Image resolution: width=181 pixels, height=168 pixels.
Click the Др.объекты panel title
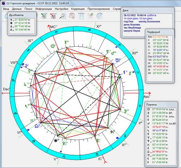click(16, 14)
